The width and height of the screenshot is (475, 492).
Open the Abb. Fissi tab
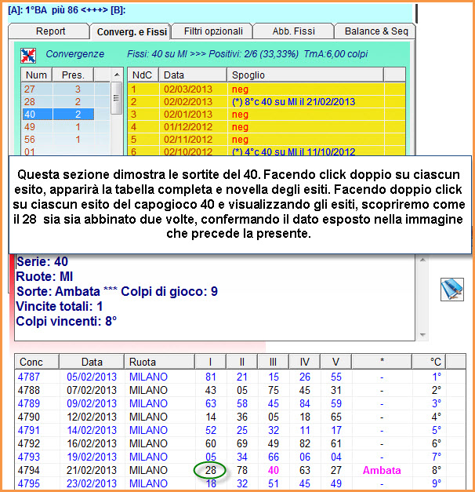(x=293, y=31)
